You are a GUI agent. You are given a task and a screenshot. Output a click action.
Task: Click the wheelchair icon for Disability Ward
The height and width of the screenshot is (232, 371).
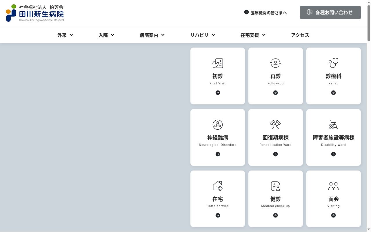pyautogui.click(x=334, y=125)
